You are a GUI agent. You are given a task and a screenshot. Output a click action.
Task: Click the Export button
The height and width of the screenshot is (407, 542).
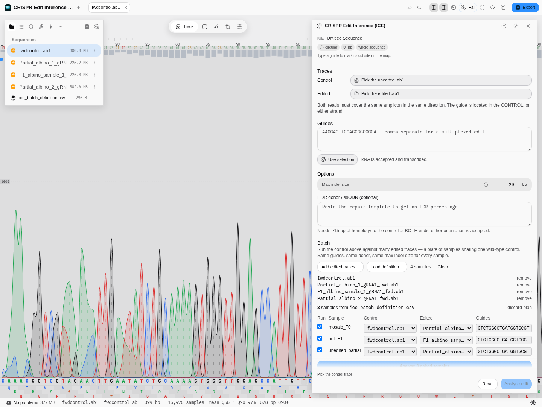(x=525, y=8)
